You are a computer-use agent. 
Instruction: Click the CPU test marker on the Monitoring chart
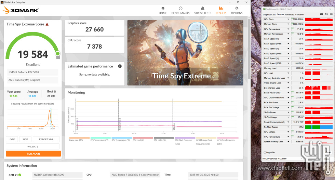coord(174,127)
